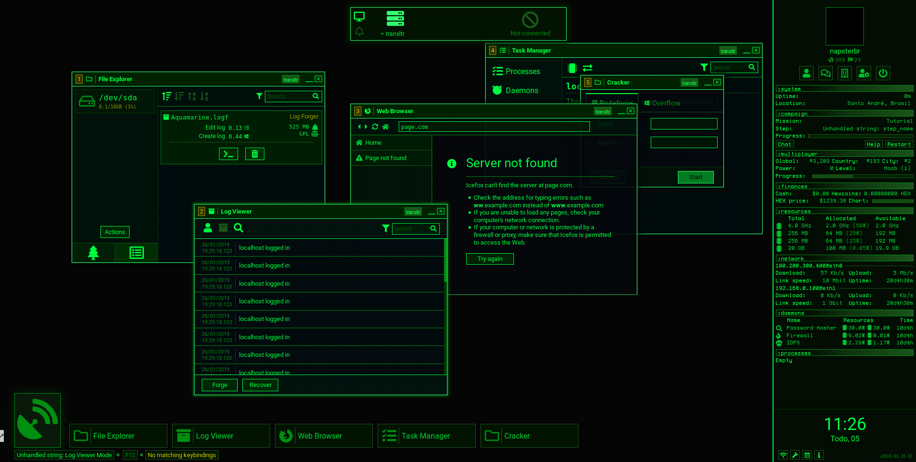Click the tree view icon in File Explorer
Screen dimensions: 916x462
click(93, 253)
